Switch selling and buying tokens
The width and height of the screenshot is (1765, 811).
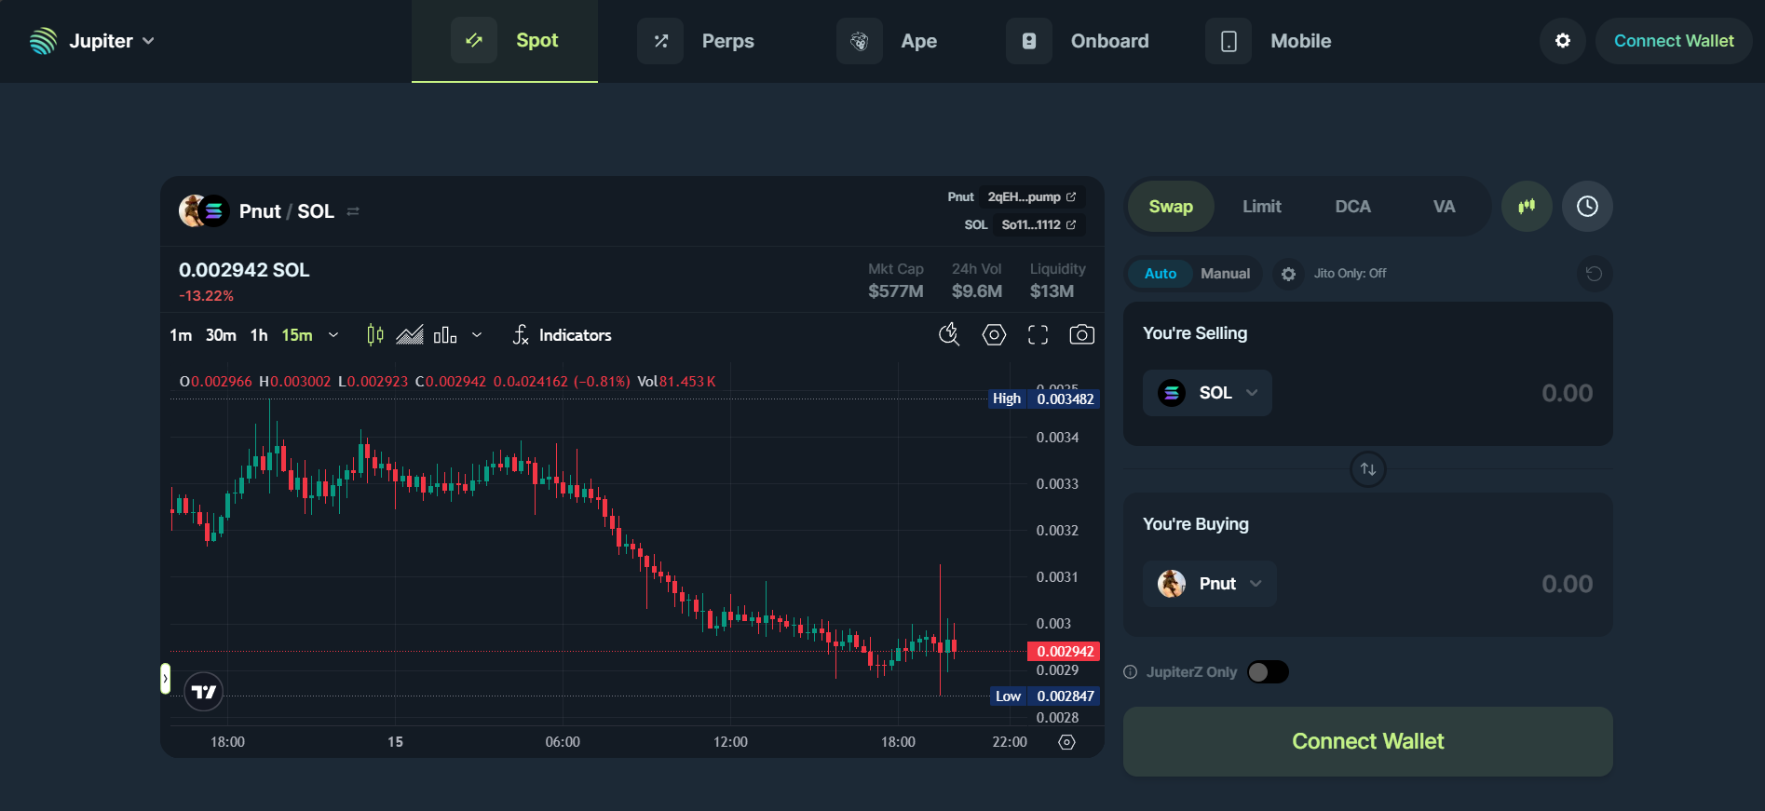click(1368, 469)
